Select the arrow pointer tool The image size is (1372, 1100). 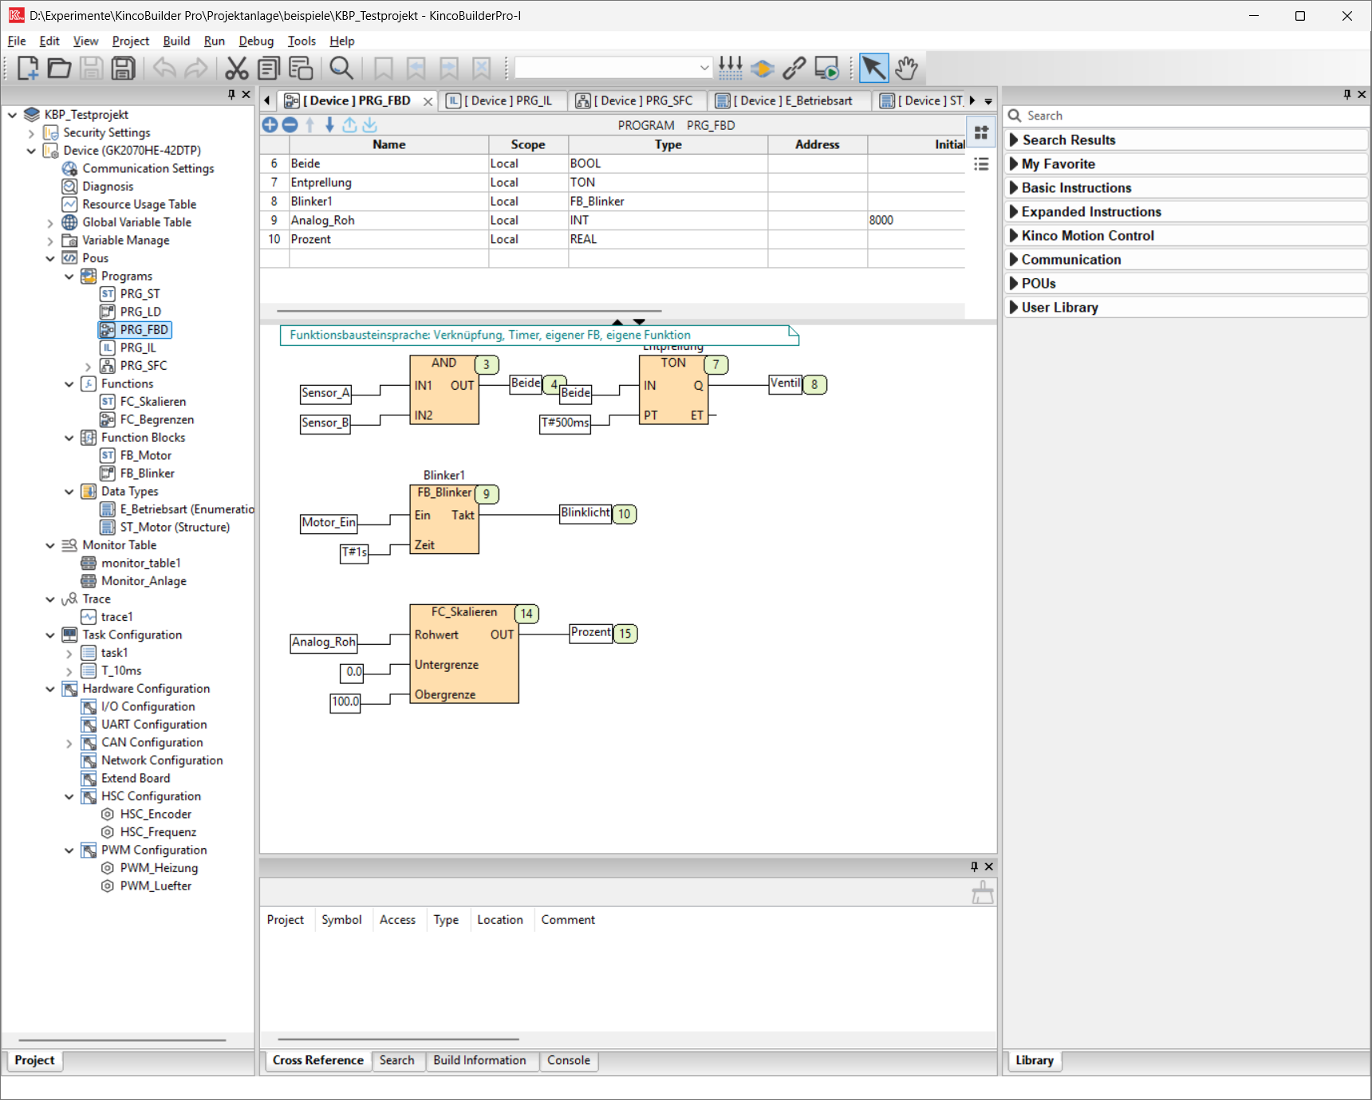[874, 69]
